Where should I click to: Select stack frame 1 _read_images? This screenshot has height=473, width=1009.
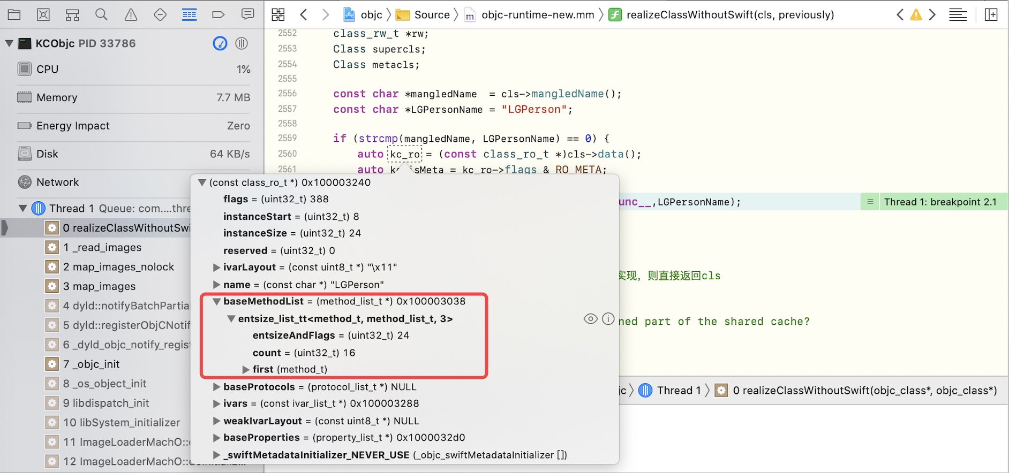click(x=102, y=247)
